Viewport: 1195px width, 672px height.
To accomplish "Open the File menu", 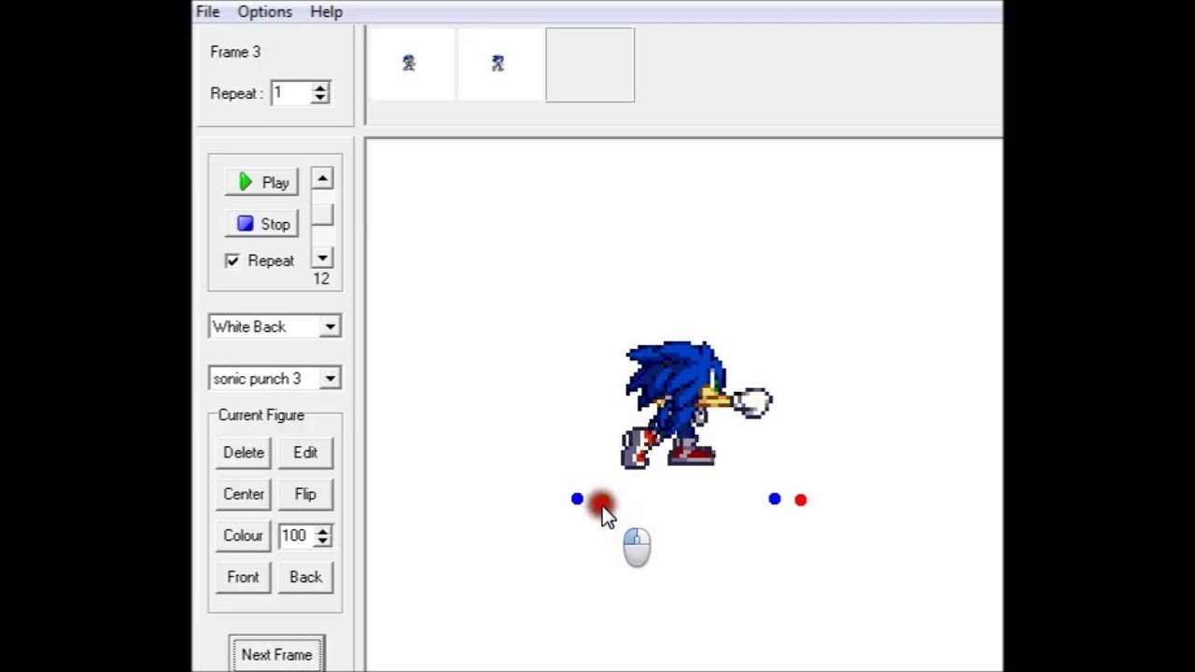I will (x=207, y=11).
